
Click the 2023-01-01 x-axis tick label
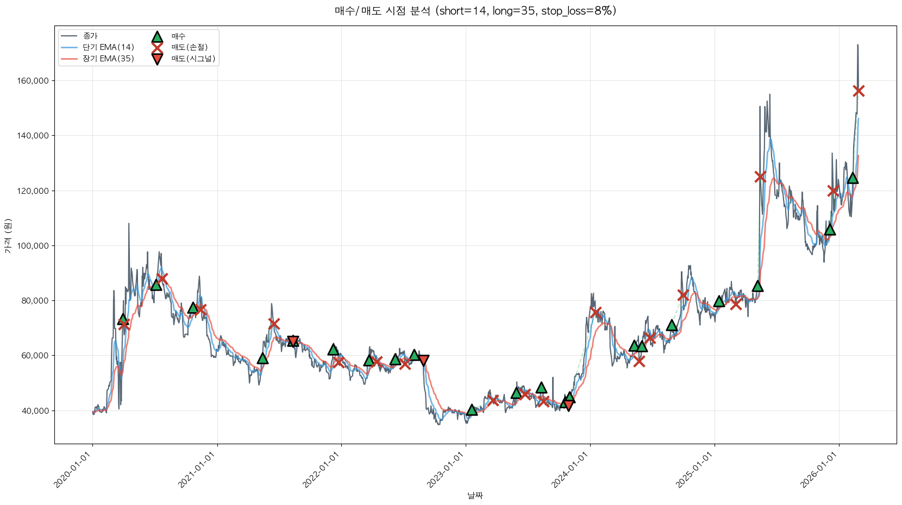(447, 470)
